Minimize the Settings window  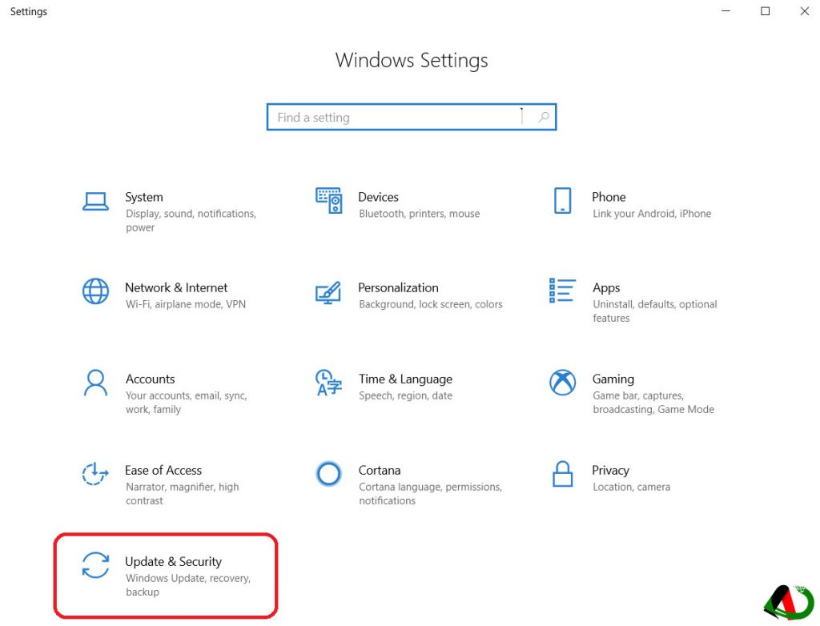click(726, 11)
